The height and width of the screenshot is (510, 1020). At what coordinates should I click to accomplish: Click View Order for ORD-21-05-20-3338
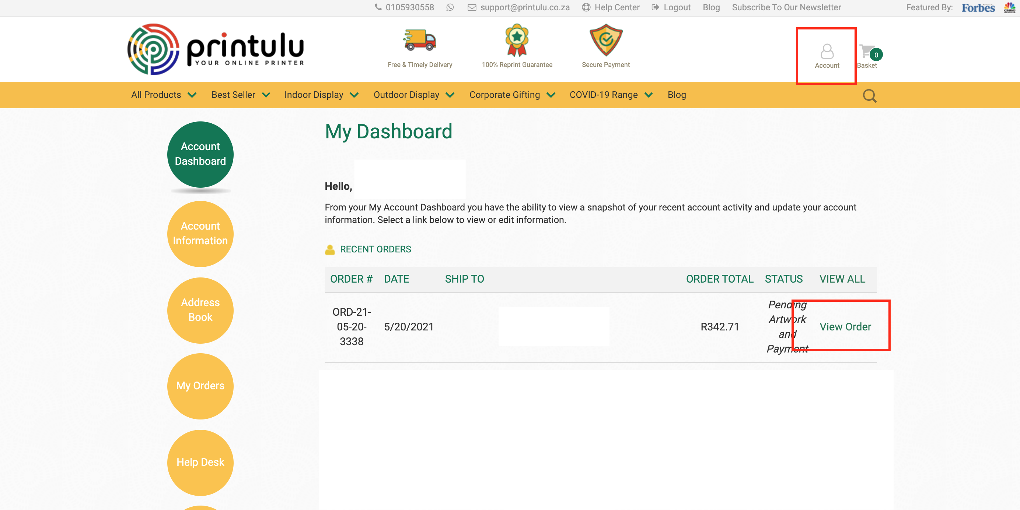pos(845,326)
